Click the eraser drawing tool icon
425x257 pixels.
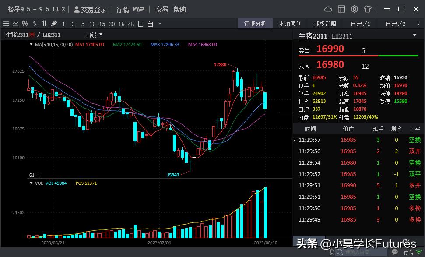coord(54,24)
